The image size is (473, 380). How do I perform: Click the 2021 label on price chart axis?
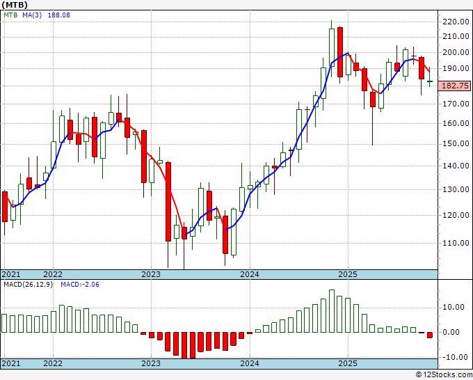[11, 274]
